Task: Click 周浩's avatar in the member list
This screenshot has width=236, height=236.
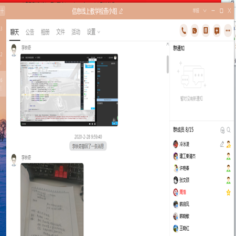Action: 176,192
